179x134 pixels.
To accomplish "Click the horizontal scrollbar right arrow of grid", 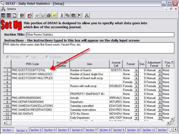I will point(168,123).
